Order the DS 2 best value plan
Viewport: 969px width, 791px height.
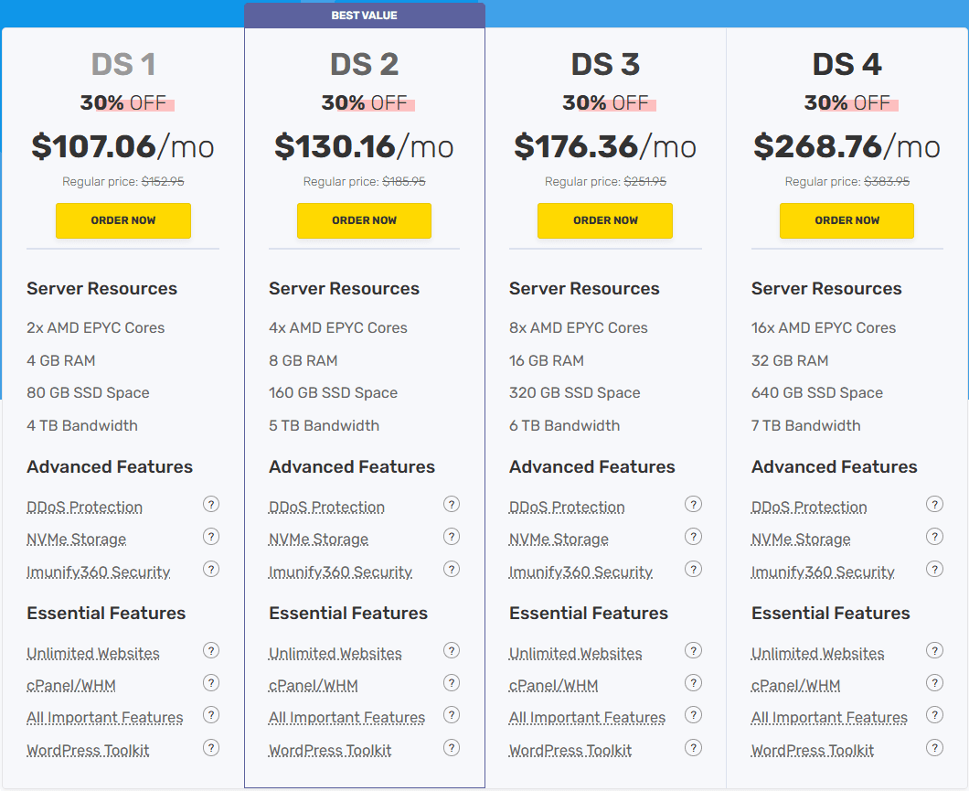pyautogui.click(x=364, y=220)
